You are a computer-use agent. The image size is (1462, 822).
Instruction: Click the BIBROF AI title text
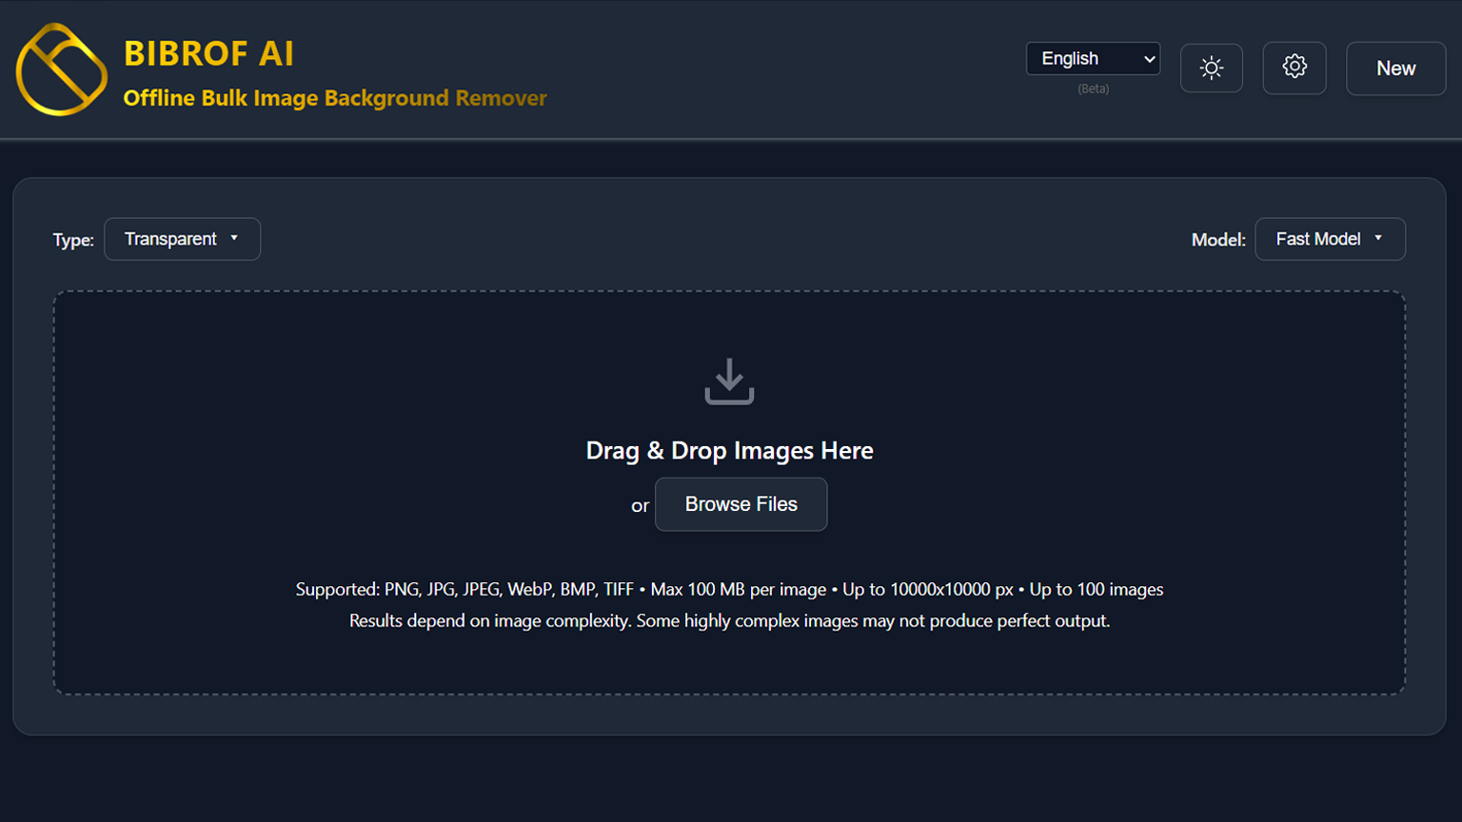pos(210,54)
